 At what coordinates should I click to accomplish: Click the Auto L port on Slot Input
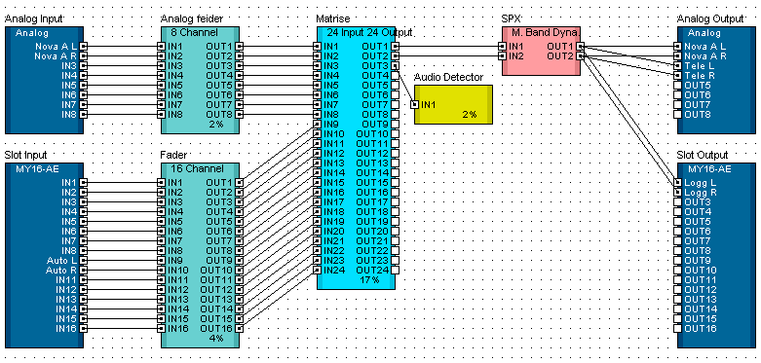point(84,260)
